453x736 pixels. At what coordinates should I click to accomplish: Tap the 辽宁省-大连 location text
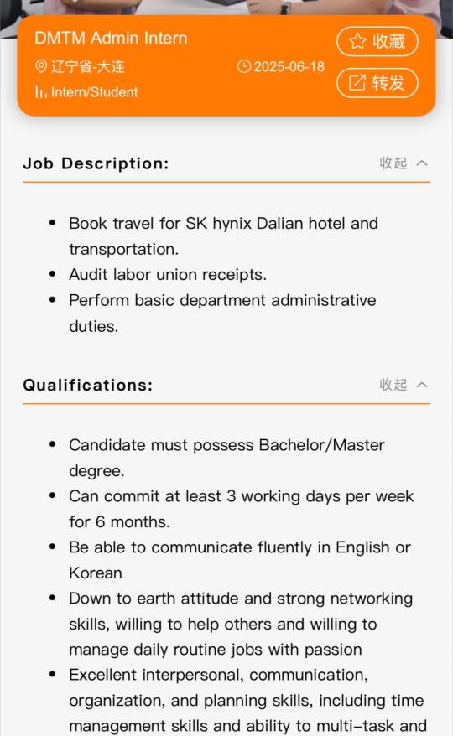click(87, 67)
